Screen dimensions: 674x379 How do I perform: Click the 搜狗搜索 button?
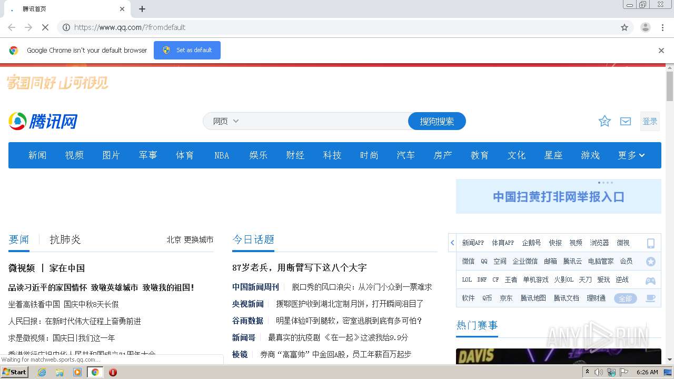pos(437,121)
